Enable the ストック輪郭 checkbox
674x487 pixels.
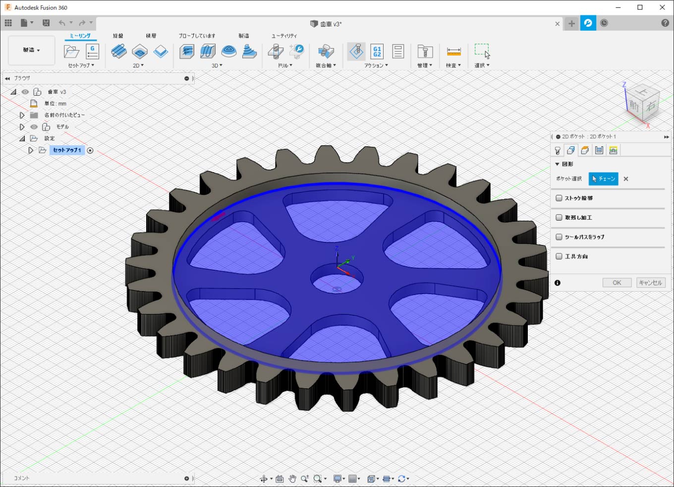[559, 198]
